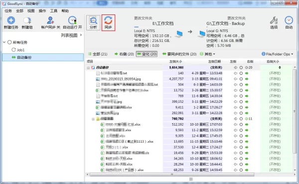Click the 分析 analyze button
Viewport: 299px width, 184px height.
[x=93, y=23]
